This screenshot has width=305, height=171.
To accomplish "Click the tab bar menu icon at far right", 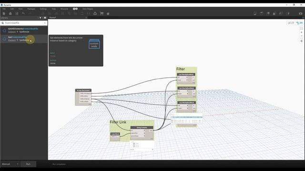I will tap(303, 18).
